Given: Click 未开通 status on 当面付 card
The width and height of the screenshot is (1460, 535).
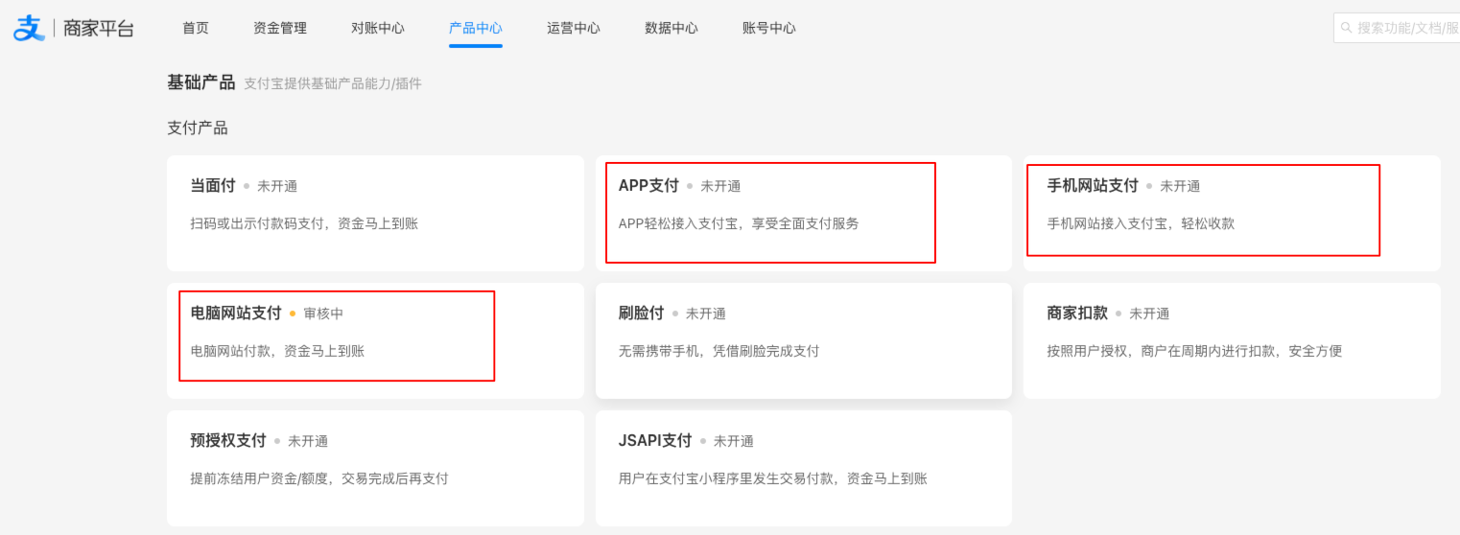Looking at the screenshot, I should [x=277, y=186].
